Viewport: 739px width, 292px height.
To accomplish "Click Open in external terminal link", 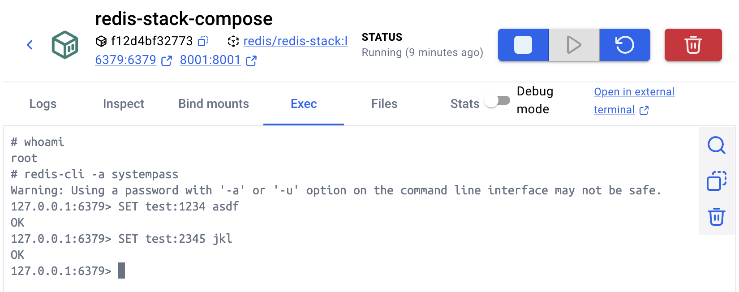I will 634,92.
